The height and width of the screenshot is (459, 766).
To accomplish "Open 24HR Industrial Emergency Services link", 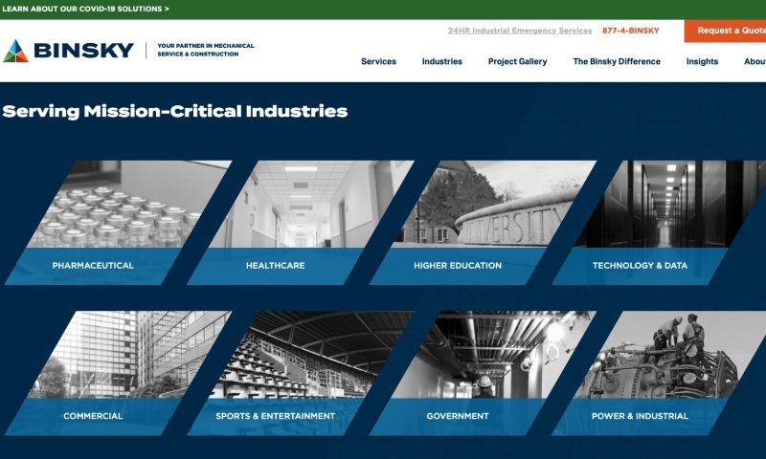I will coord(519,31).
